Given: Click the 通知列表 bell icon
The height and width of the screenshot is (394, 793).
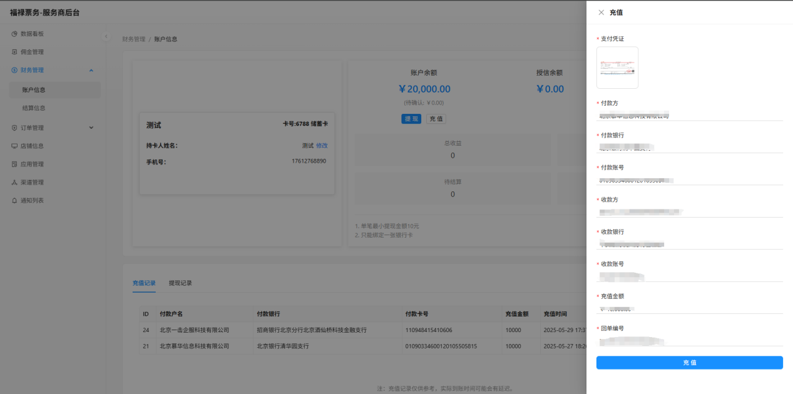Looking at the screenshot, I should point(14,200).
